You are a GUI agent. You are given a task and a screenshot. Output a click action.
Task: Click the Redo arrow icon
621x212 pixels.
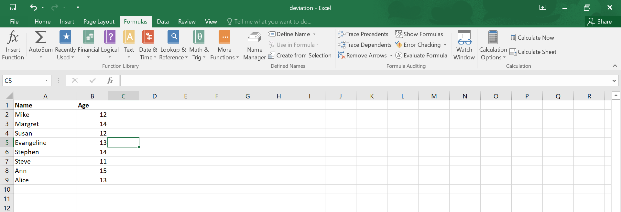[55, 7]
